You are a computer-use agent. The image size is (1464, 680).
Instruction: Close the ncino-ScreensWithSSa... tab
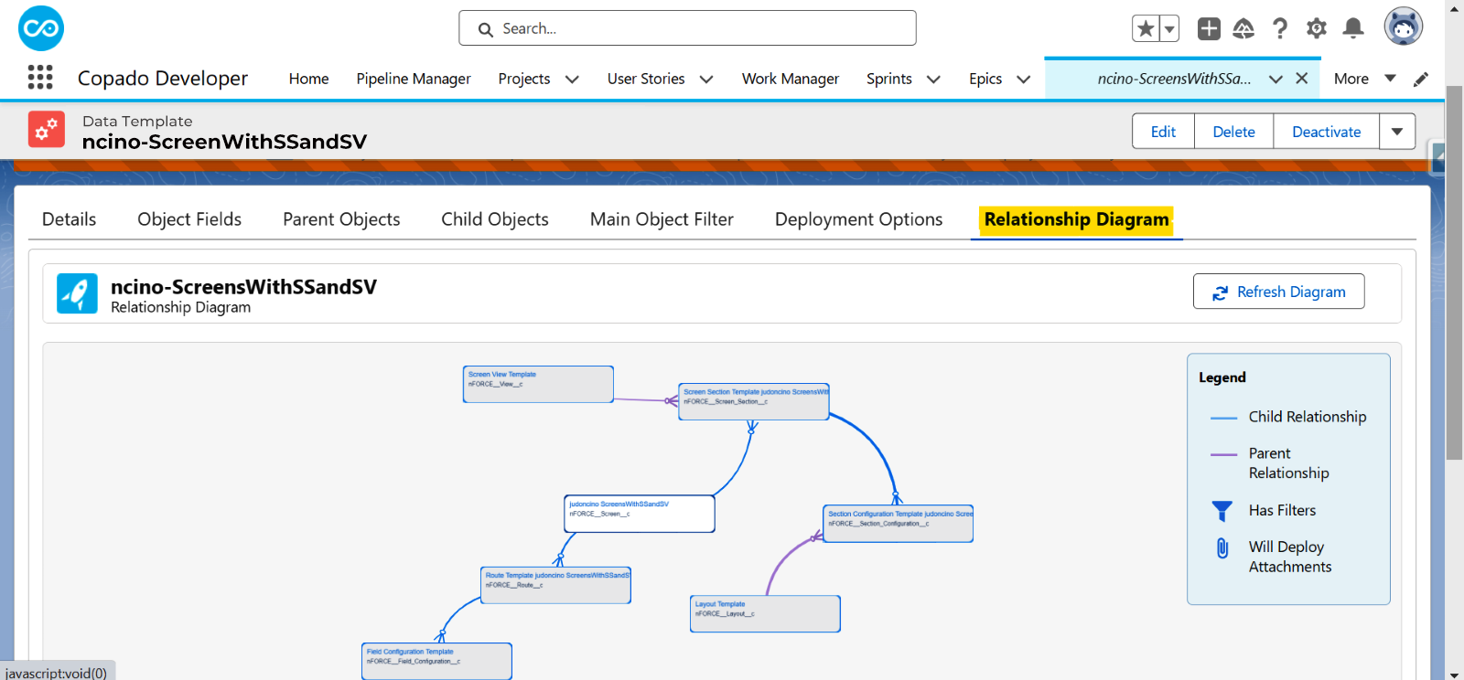[x=1302, y=79]
